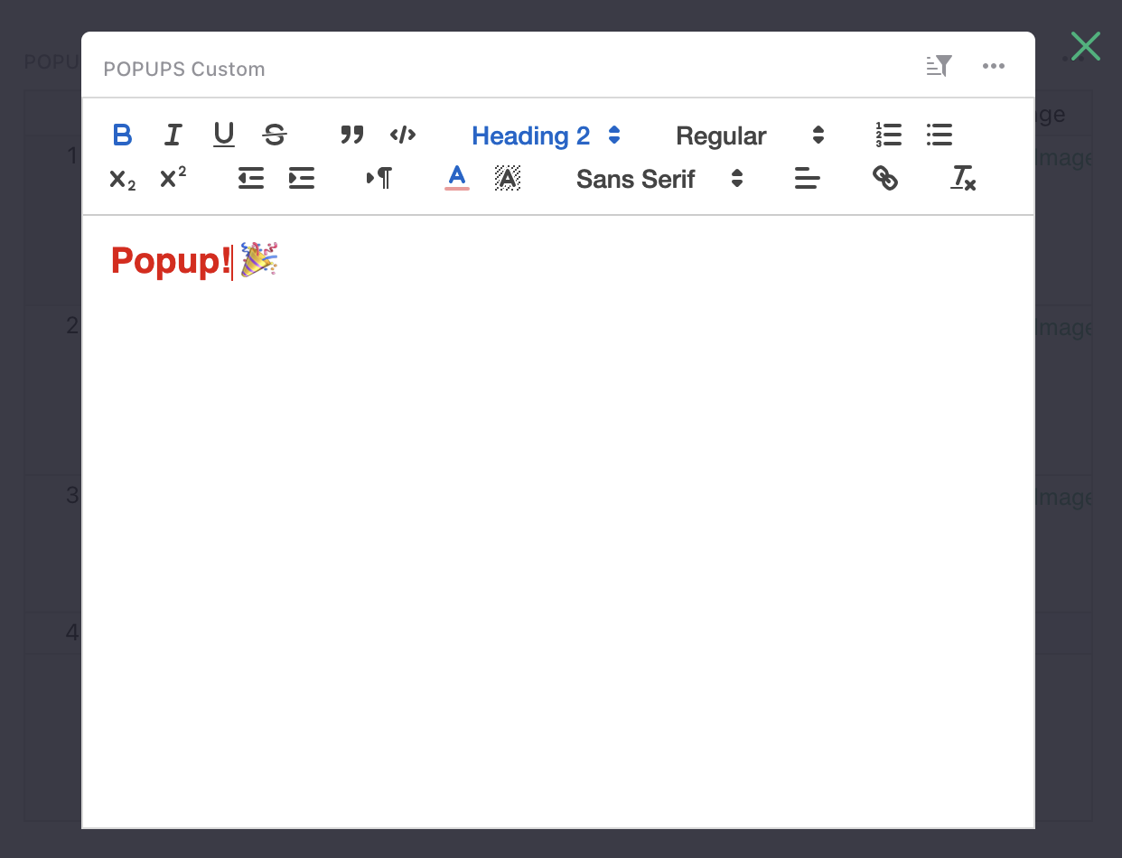
Task: Apply superscript formatting
Action: (x=173, y=178)
